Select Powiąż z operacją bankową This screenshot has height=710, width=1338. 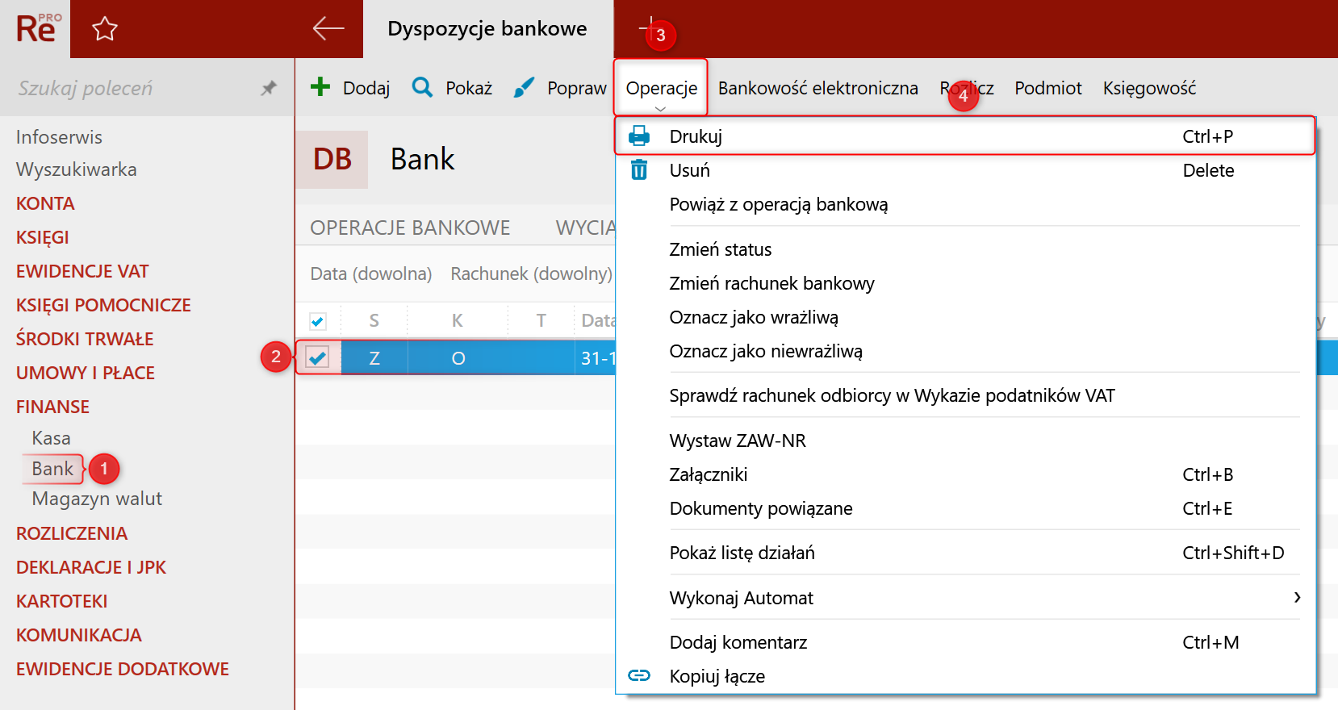(965, 204)
